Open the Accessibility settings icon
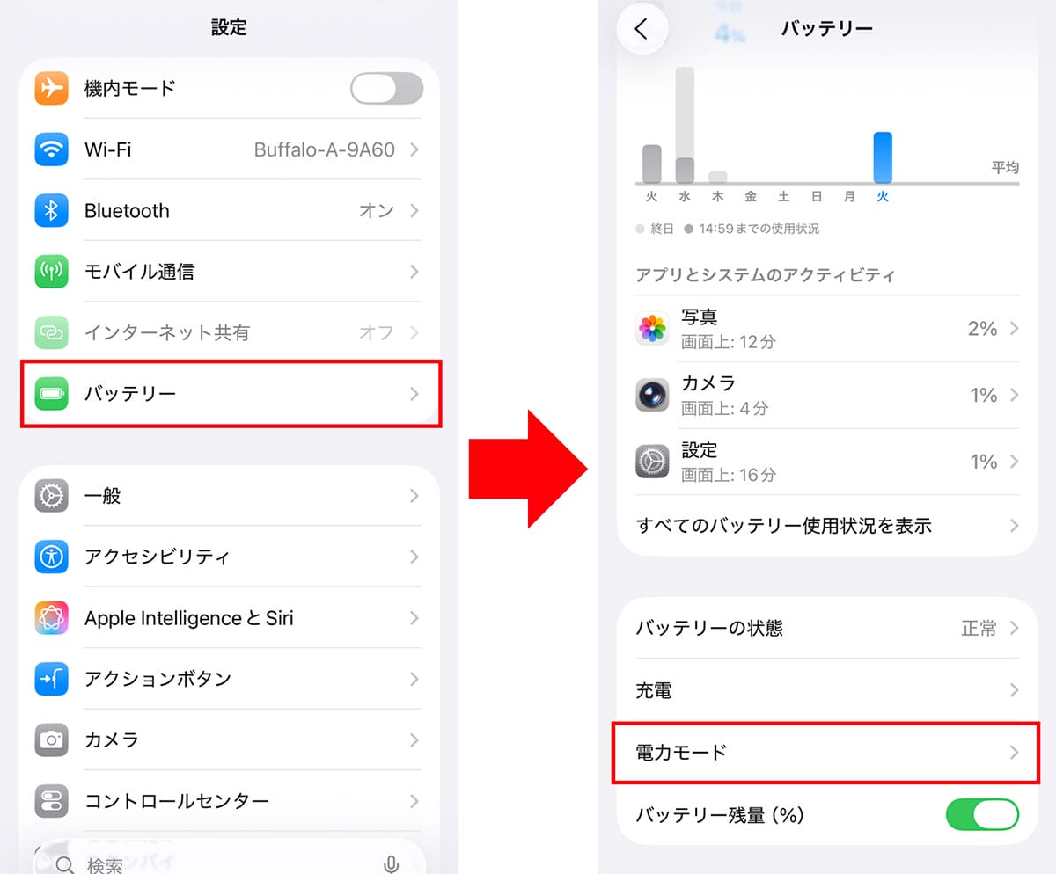Image resolution: width=1056 pixels, height=874 pixels. click(x=52, y=557)
